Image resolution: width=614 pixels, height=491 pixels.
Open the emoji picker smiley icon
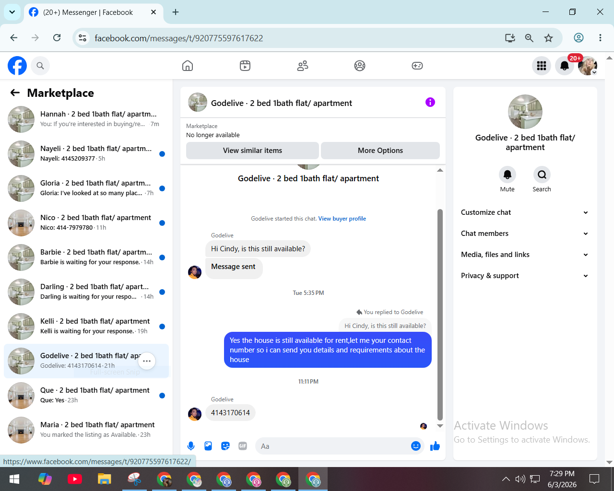(416, 446)
